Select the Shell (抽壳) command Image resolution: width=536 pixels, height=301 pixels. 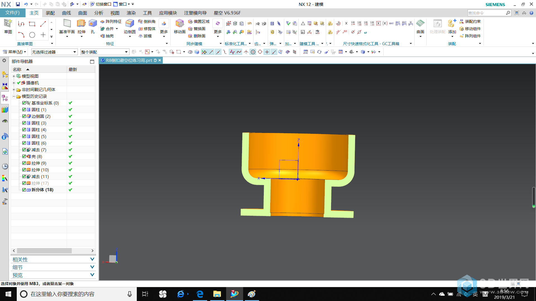(107, 36)
